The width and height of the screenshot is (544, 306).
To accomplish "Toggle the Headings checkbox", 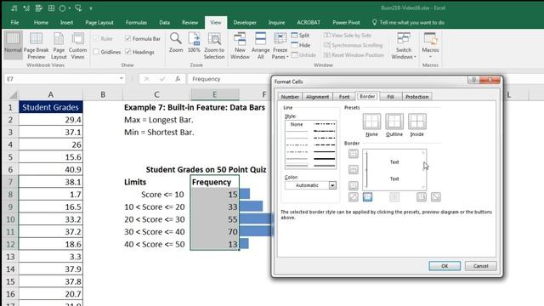I will tap(127, 52).
